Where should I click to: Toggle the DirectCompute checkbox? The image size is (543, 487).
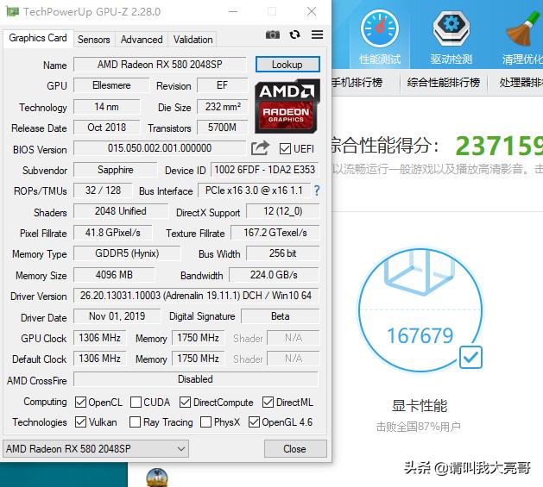(185, 403)
